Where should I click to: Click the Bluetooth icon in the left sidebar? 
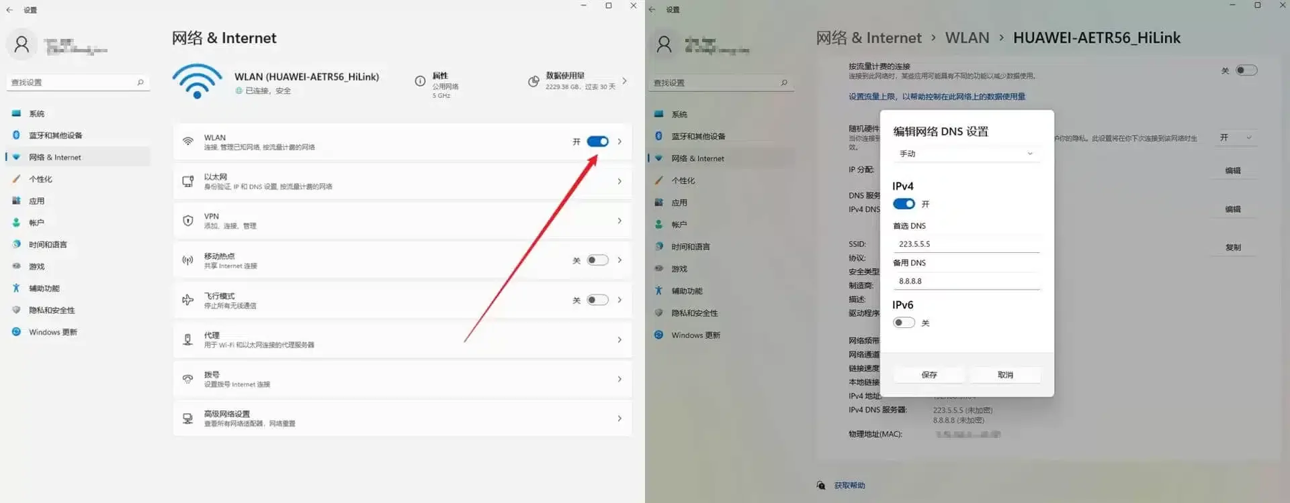coord(16,135)
